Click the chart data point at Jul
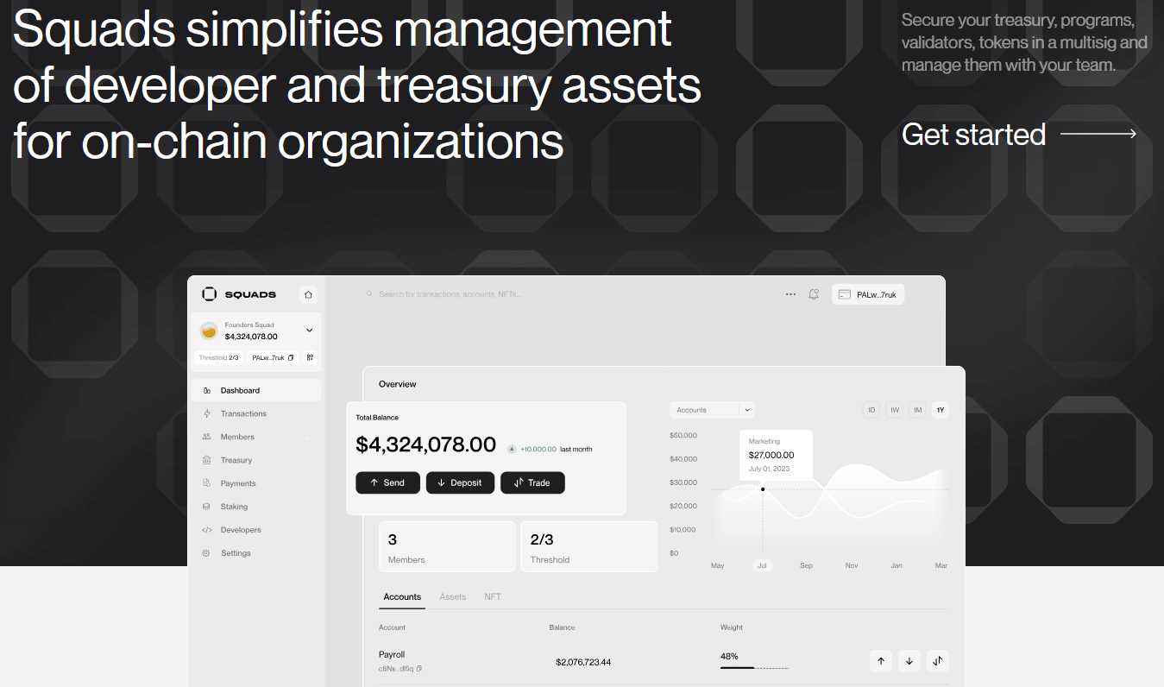The image size is (1164, 687). click(763, 489)
